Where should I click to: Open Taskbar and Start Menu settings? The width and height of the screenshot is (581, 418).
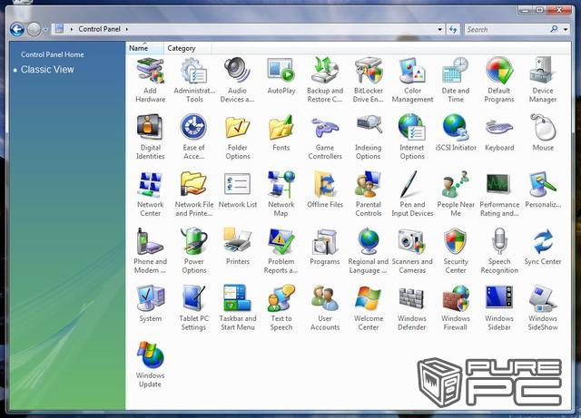[237, 308]
